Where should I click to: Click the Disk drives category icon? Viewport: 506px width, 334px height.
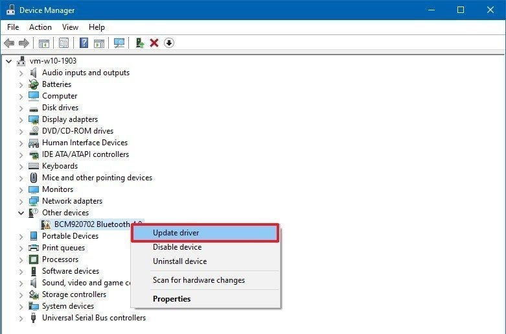click(34, 109)
